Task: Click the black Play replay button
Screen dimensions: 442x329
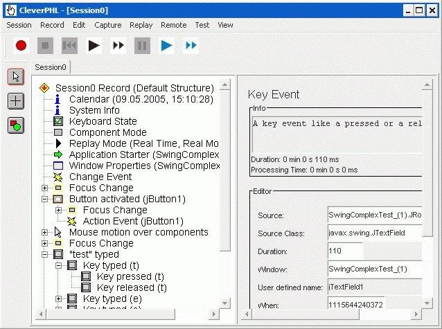Action: click(x=94, y=46)
